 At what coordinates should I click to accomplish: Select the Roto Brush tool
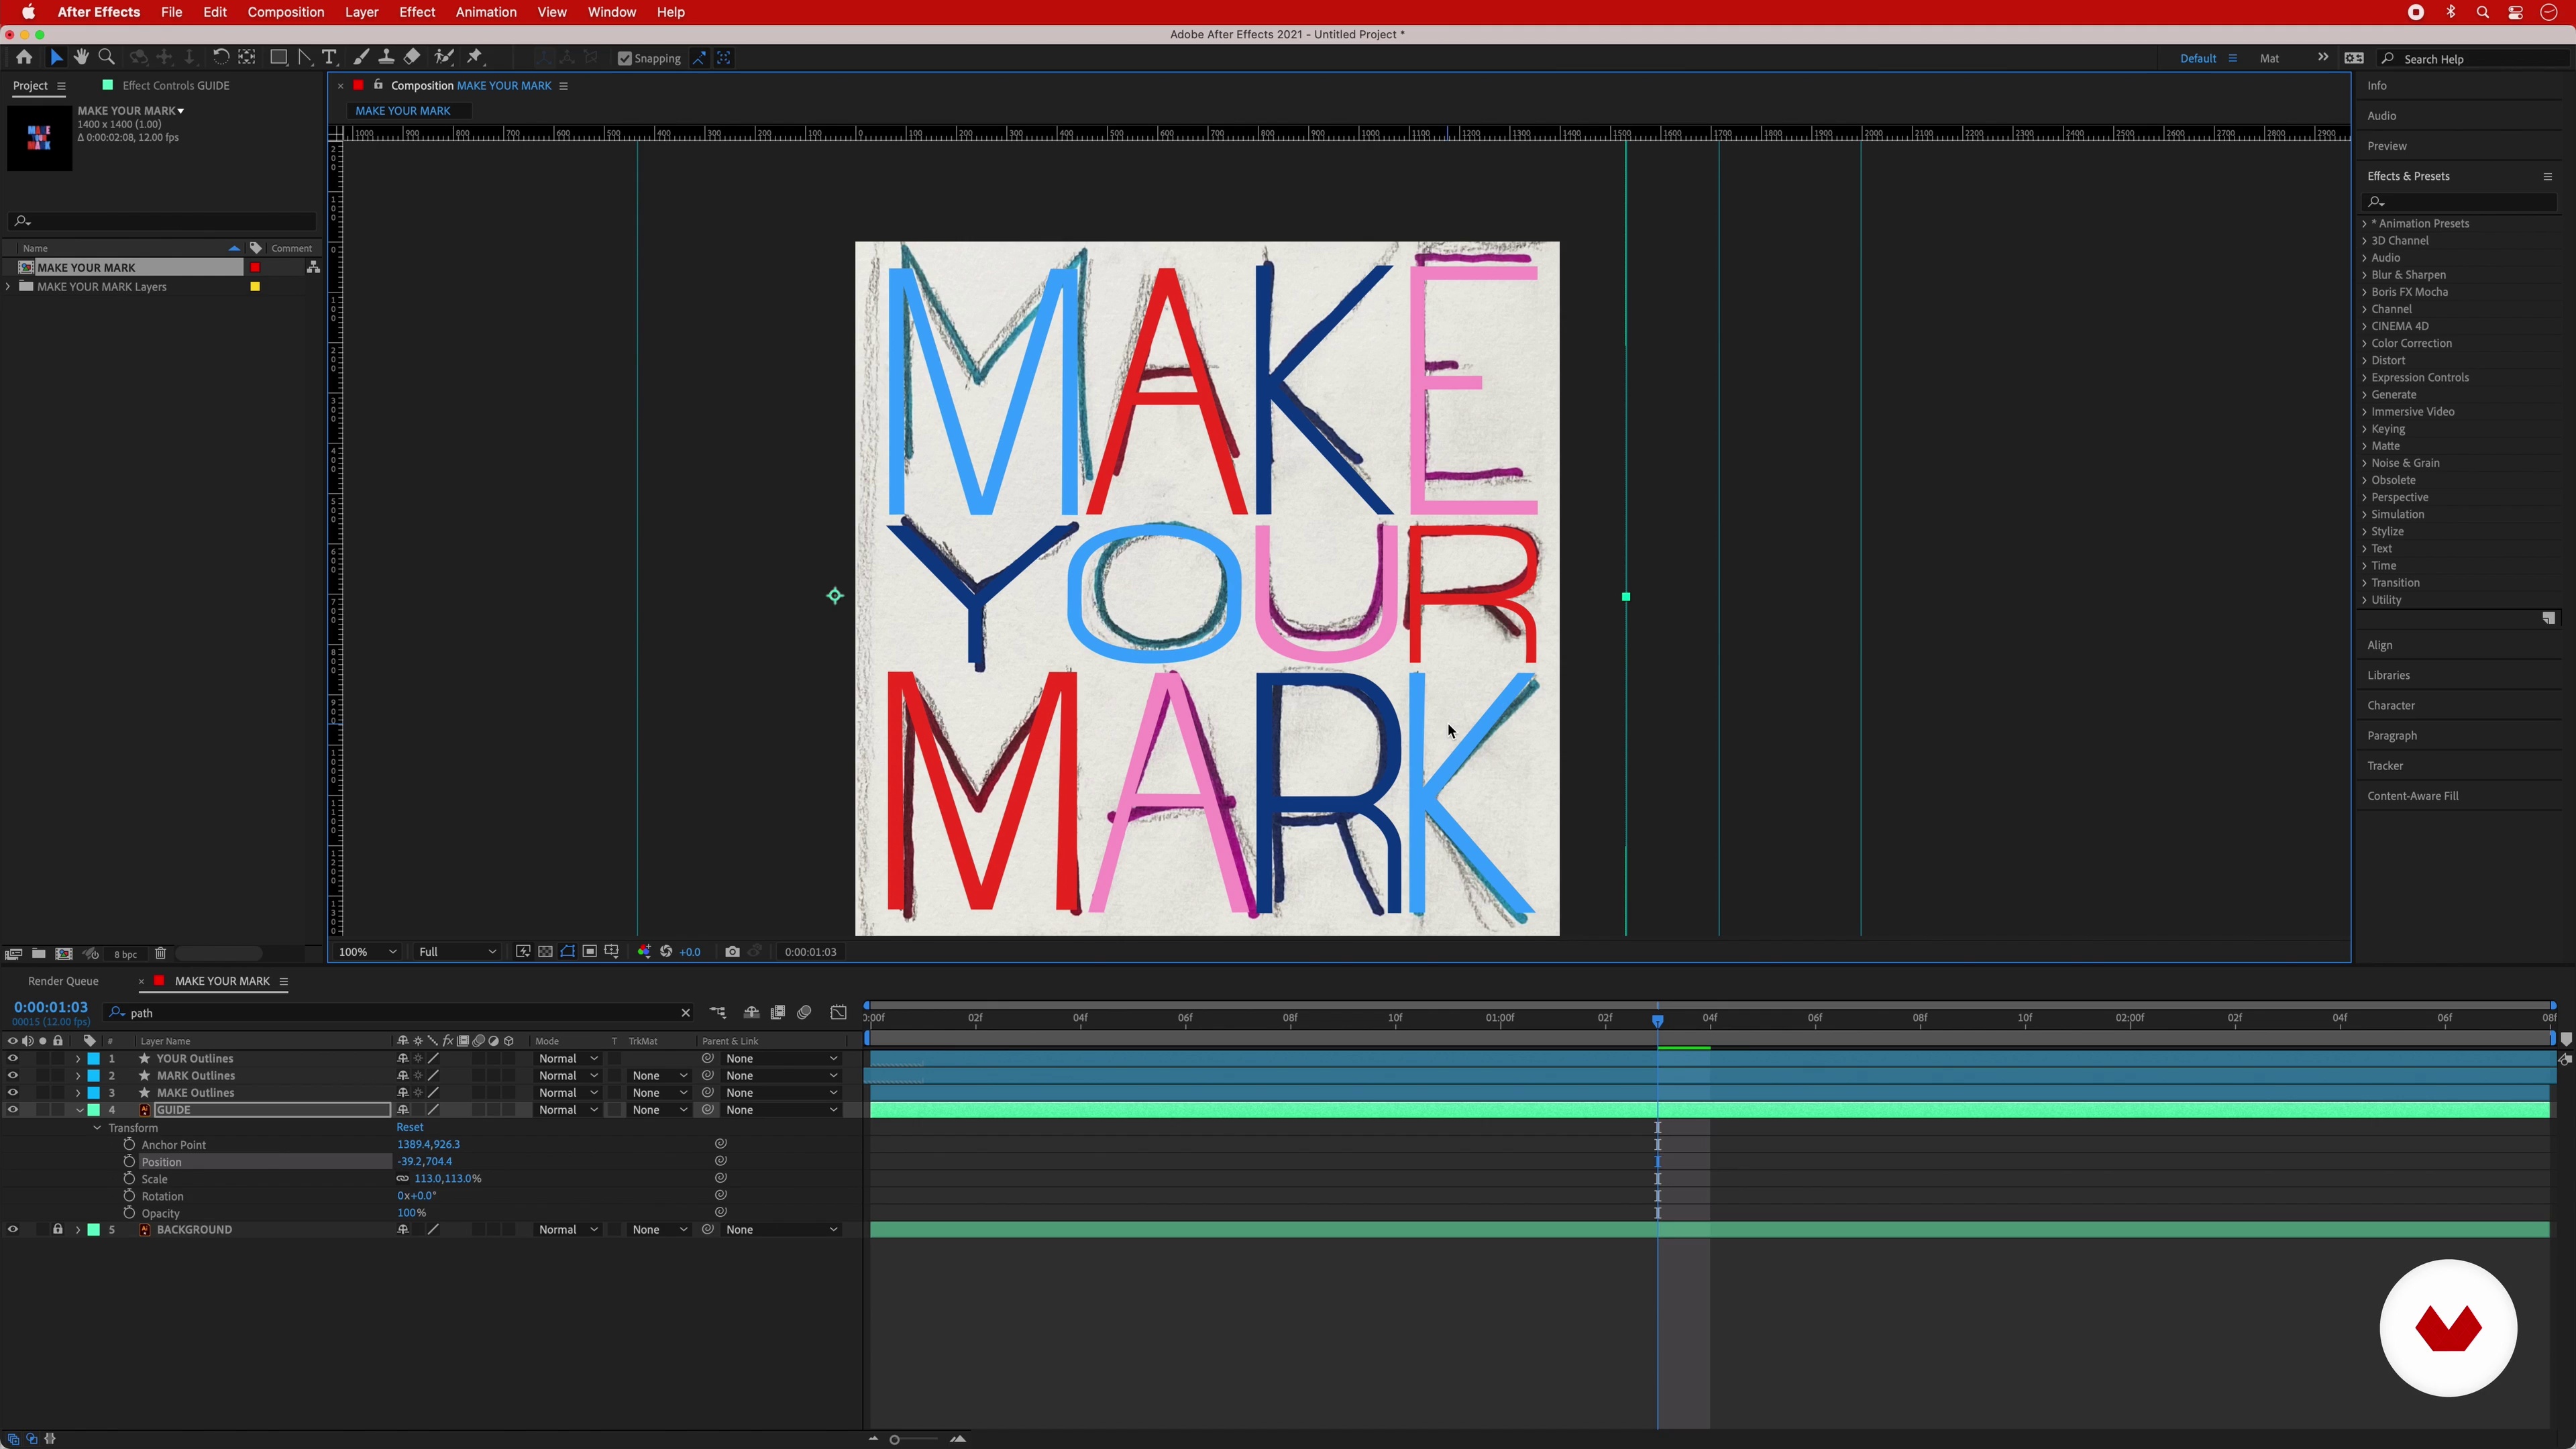[444, 58]
